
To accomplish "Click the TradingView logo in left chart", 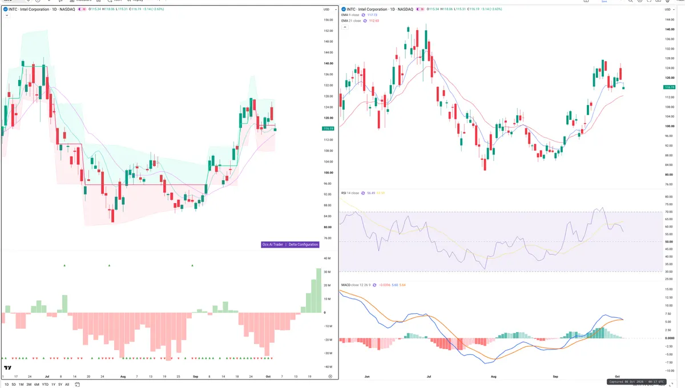I will pyautogui.click(x=7, y=368).
